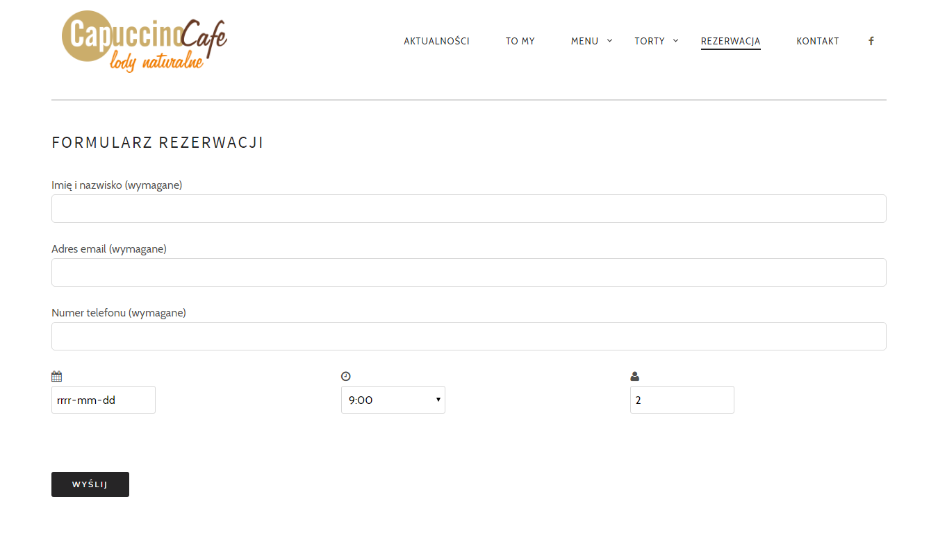938x533 pixels.
Task: Click the rrrr-mm-dd date field
Action: (x=103, y=400)
